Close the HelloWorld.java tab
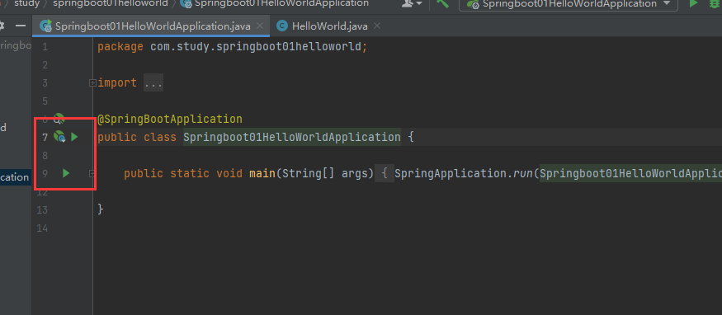Image resolution: width=722 pixels, height=315 pixels. pyautogui.click(x=377, y=26)
